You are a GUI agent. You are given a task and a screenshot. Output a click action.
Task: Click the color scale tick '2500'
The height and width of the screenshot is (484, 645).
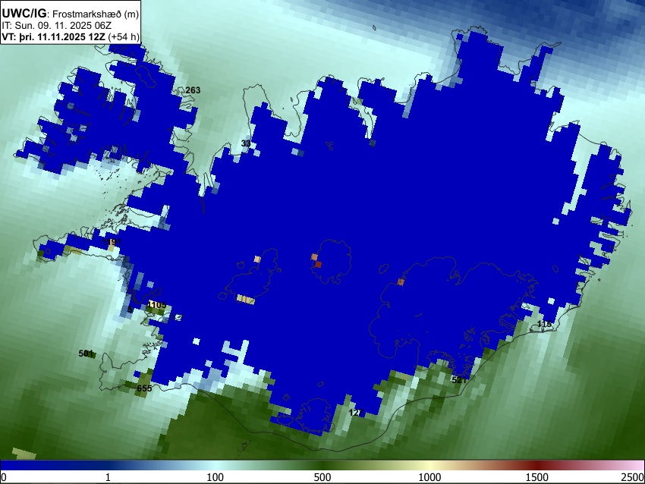click(x=633, y=477)
